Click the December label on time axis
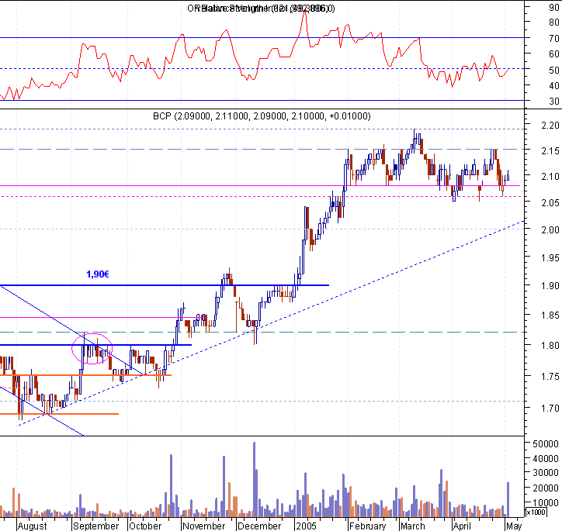 (x=259, y=526)
